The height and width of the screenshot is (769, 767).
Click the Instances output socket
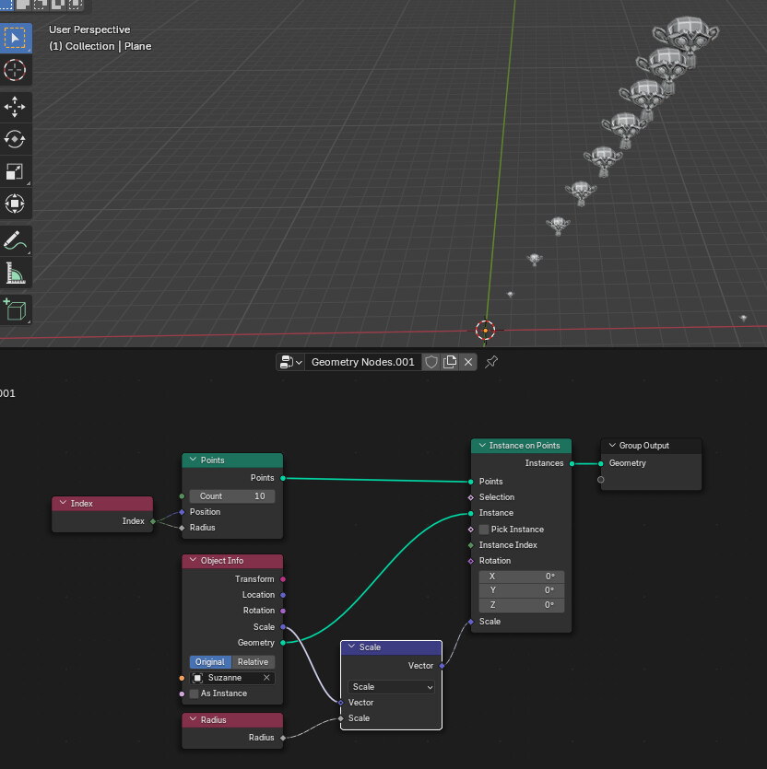pos(572,463)
